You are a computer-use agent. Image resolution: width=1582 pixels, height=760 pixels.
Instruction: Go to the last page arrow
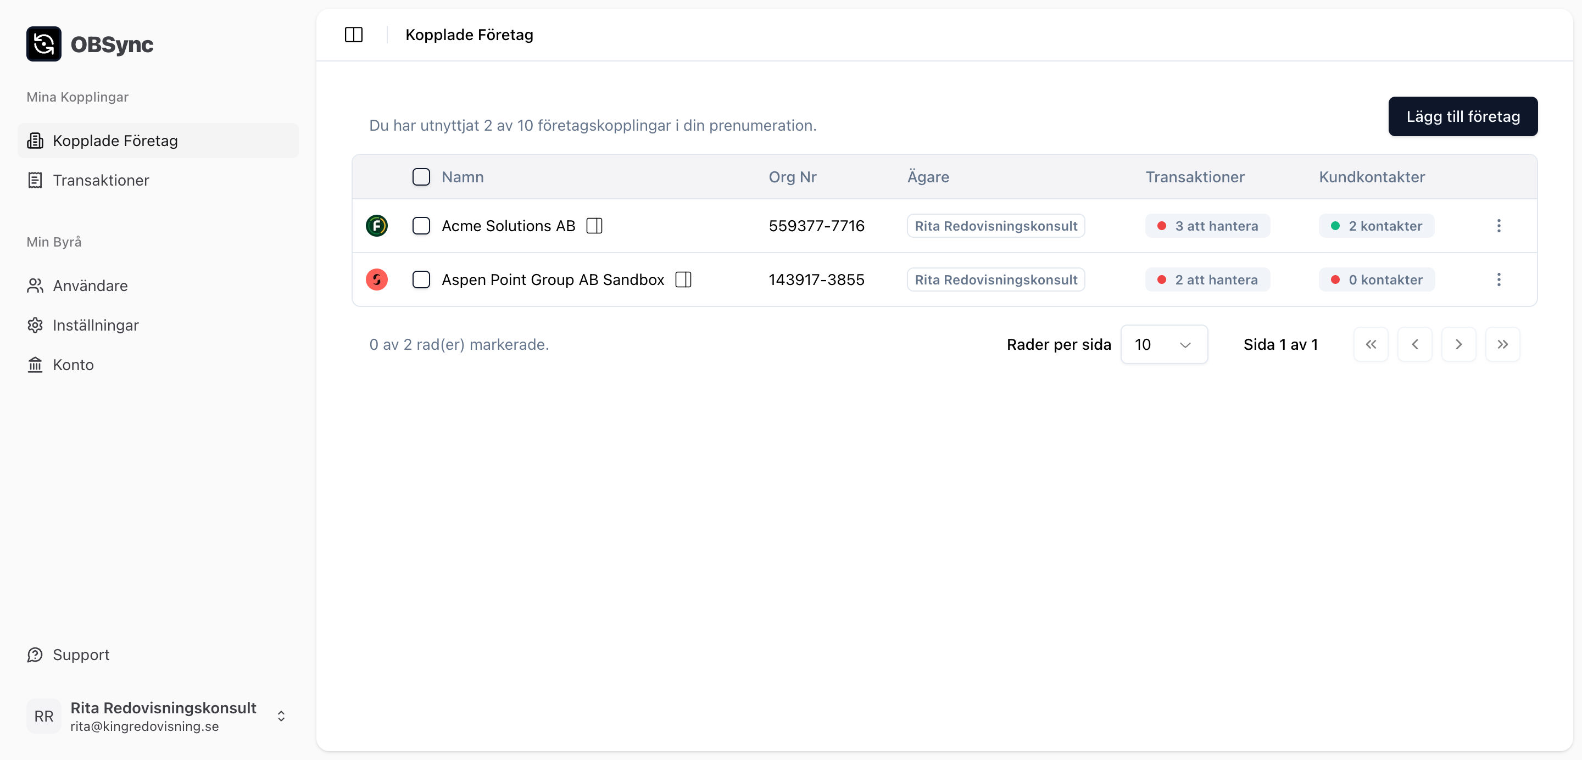pos(1502,344)
